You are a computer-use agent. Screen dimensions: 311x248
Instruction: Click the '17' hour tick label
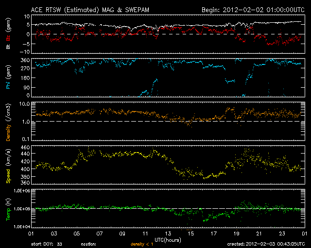(214, 234)
